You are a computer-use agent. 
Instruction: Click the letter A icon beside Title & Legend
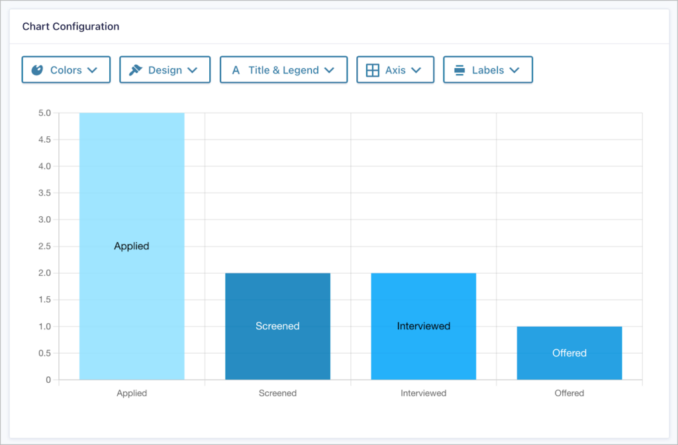coord(236,69)
